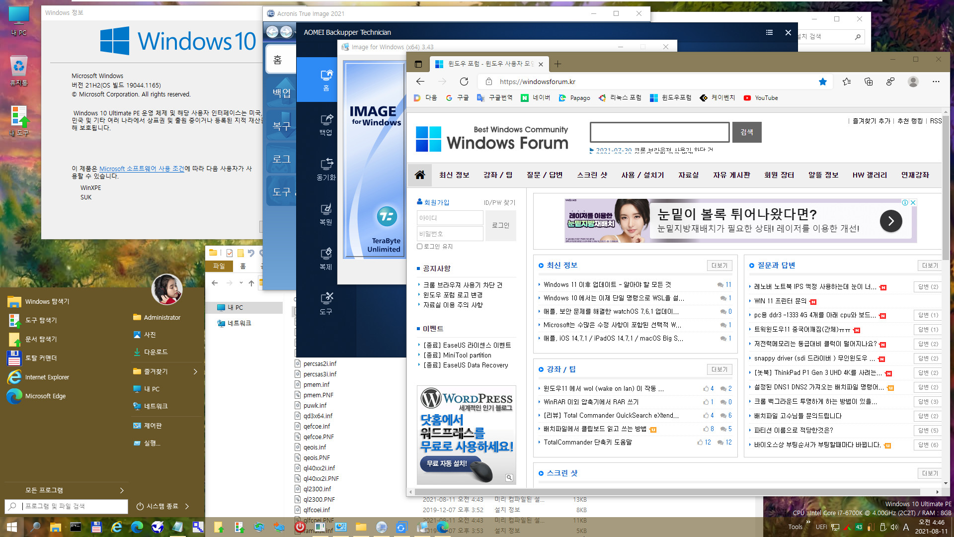The width and height of the screenshot is (954, 537).
Task: Open 강좌 / 팁 in forum navigation
Action: coord(498,175)
